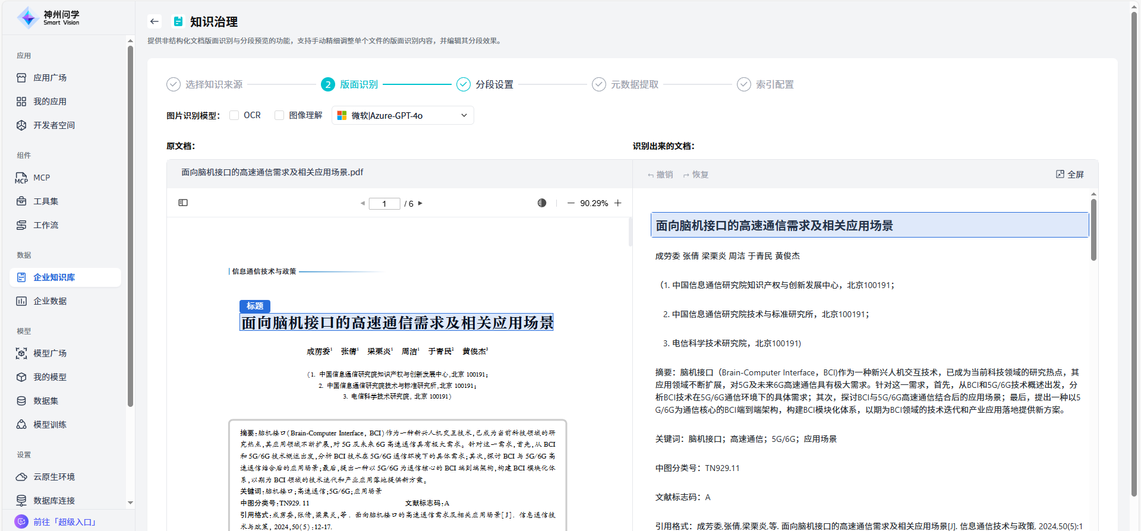
Task: Open the 微软|Azure-GPT-4o model dropdown
Action: pos(402,116)
